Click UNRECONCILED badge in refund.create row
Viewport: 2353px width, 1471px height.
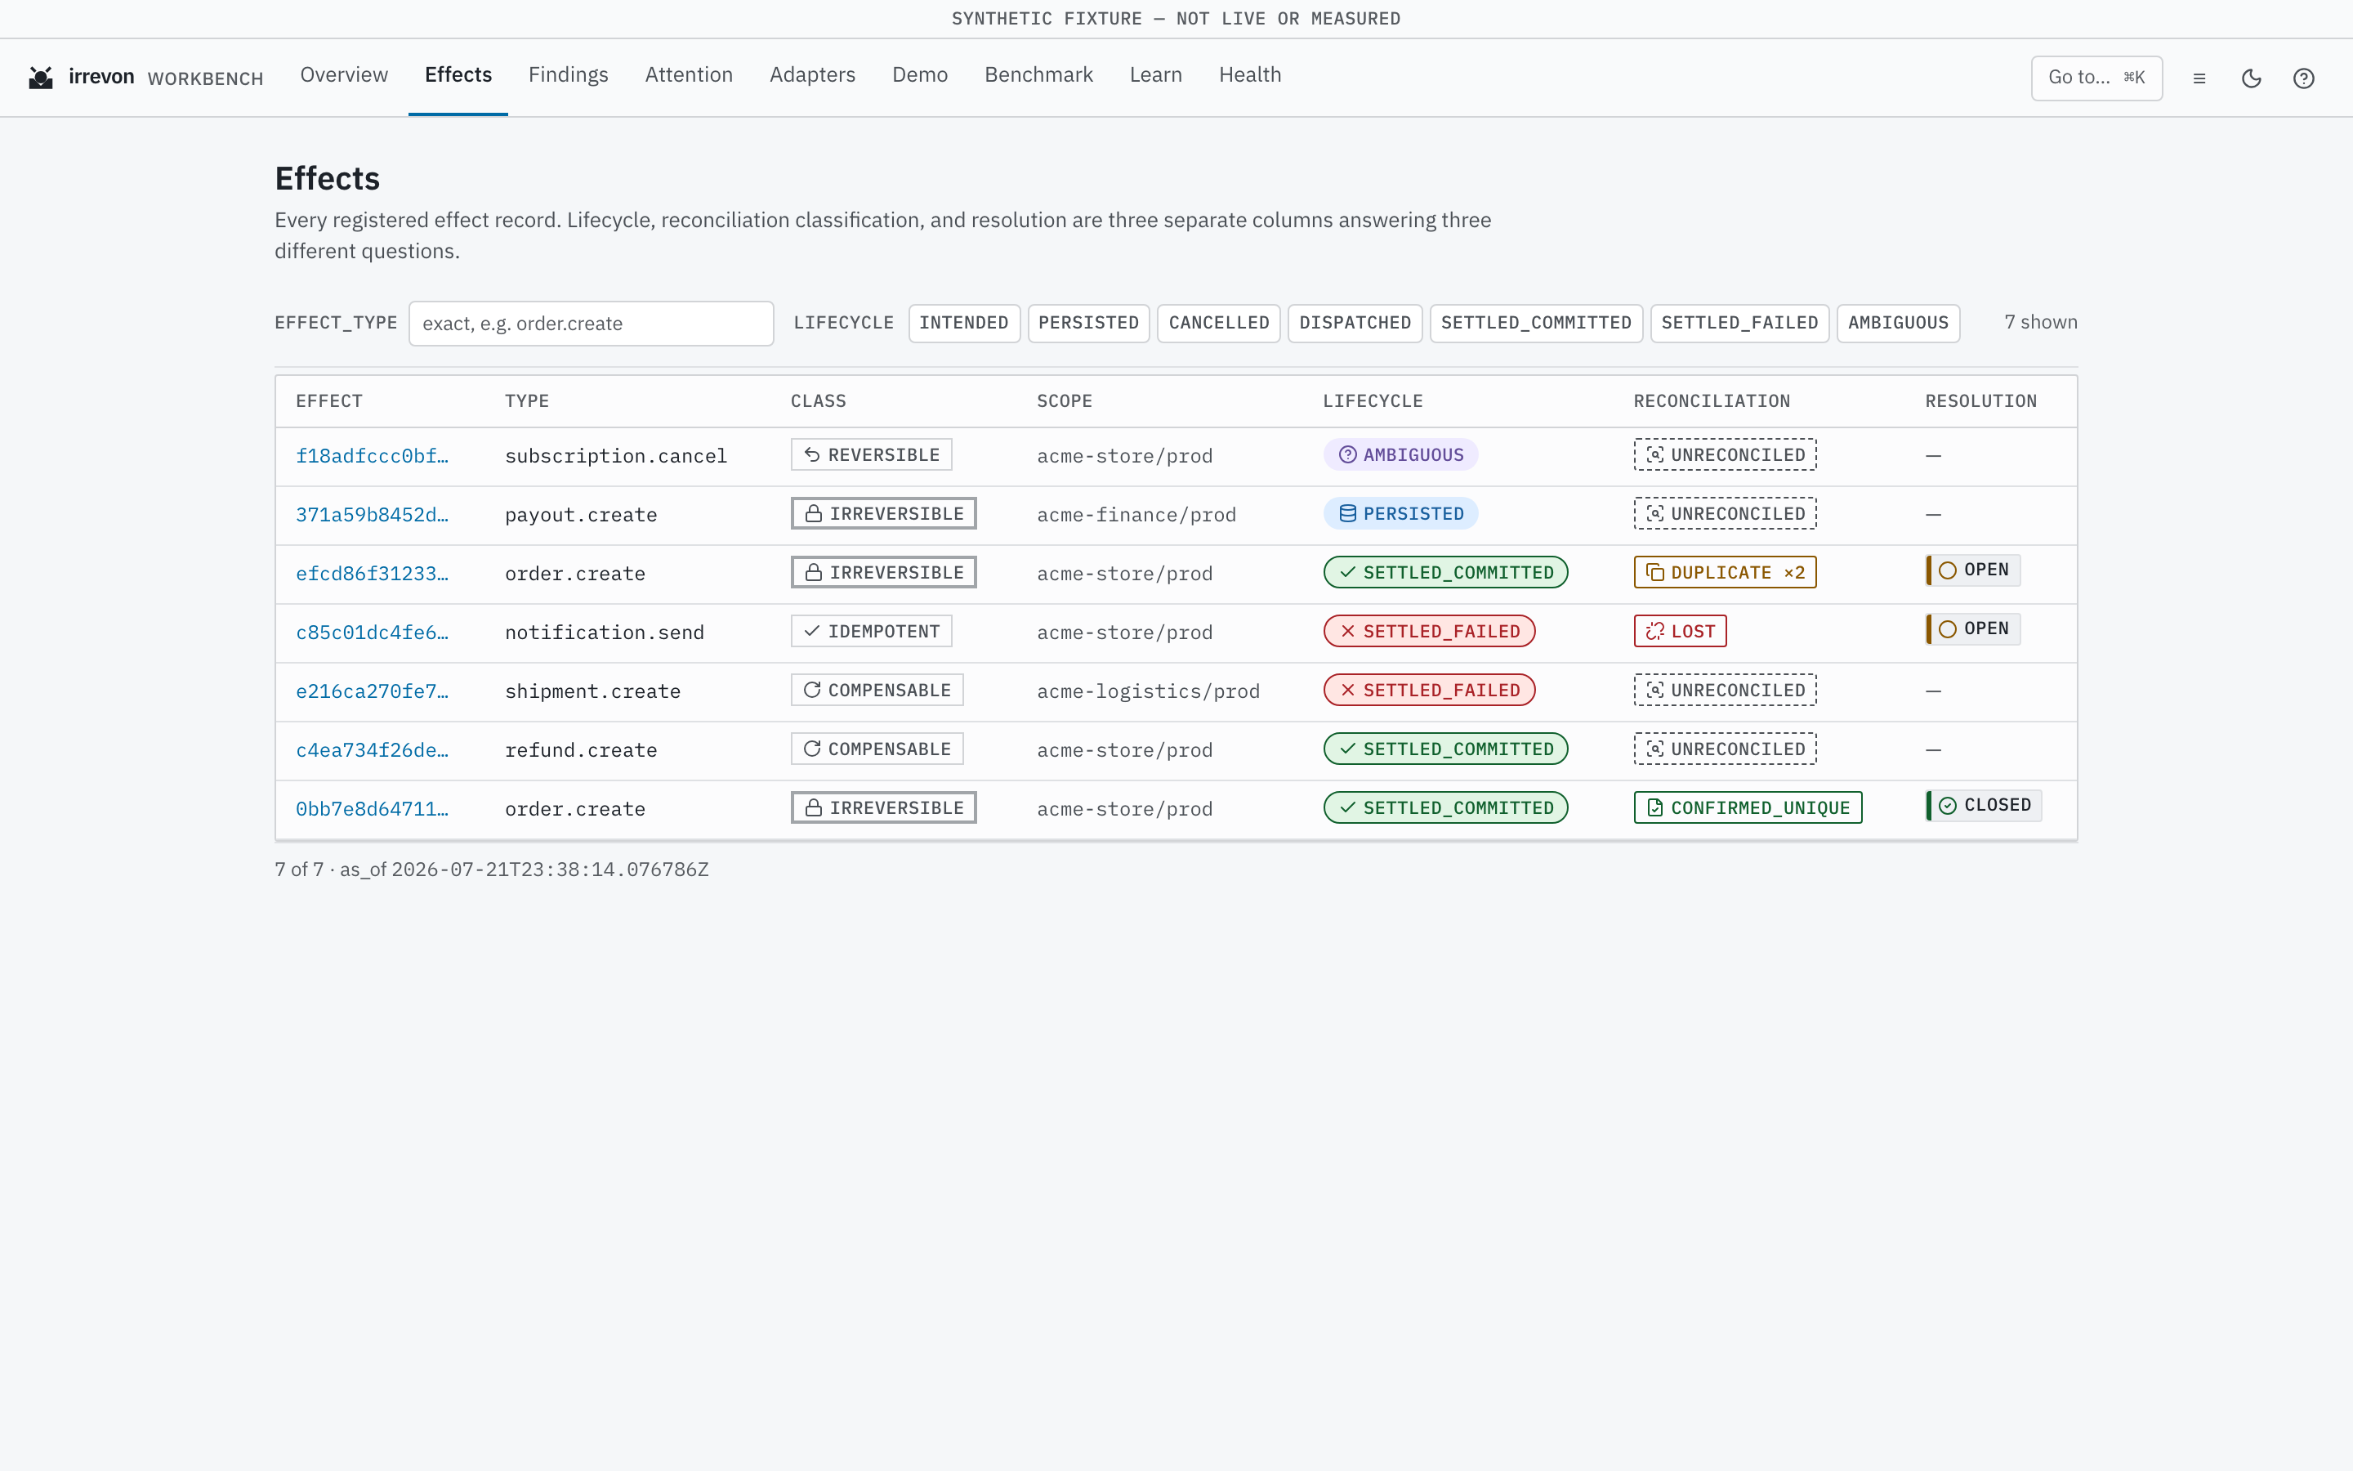pyautogui.click(x=1725, y=749)
